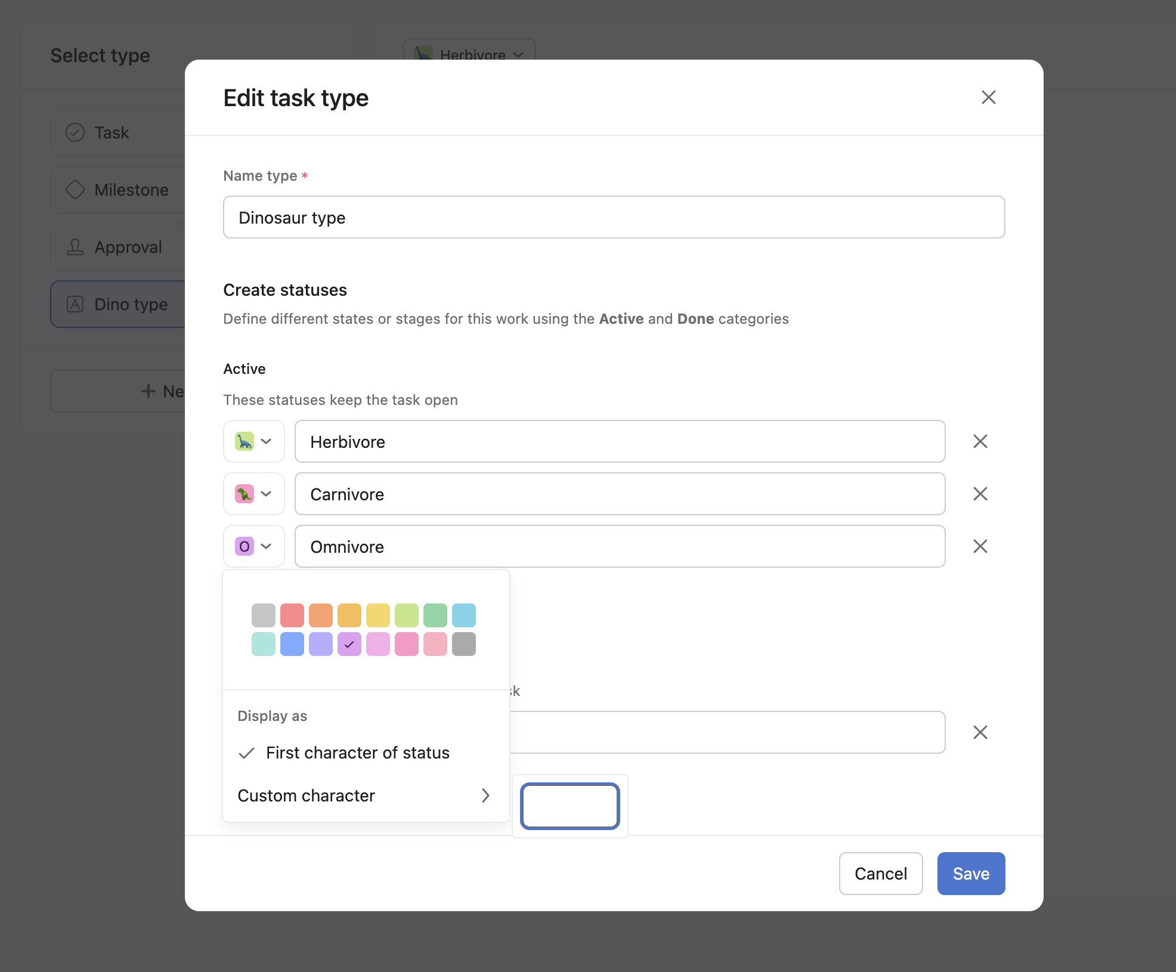Select the purple O icon for Omnivore

pos(245,546)
